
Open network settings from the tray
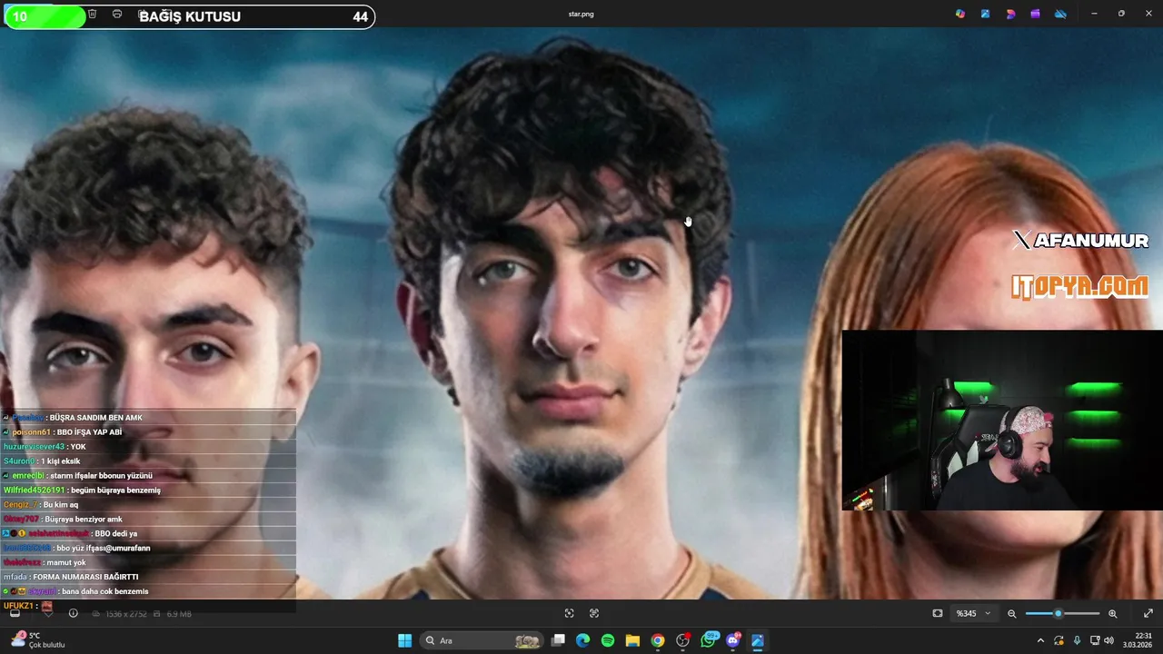(x=1095, y=640)
